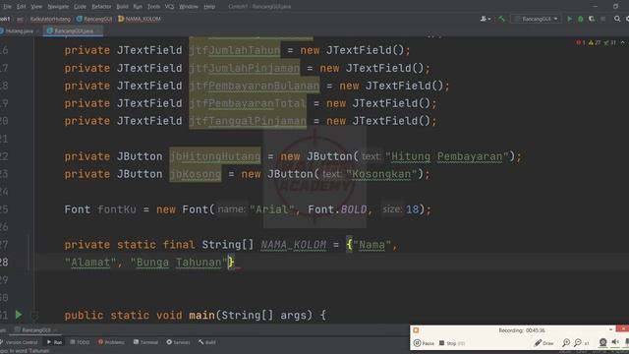Open the Edit menu
629x354 pixels.
pos(22,7)
